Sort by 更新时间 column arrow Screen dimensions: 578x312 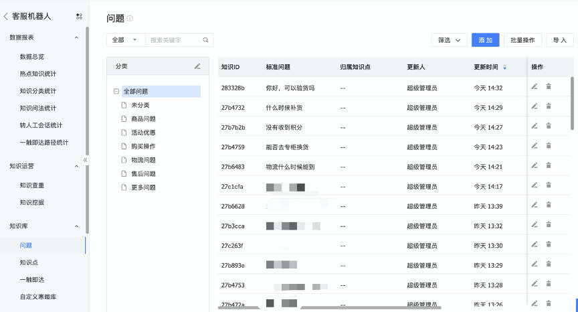(x=504, y=67)
